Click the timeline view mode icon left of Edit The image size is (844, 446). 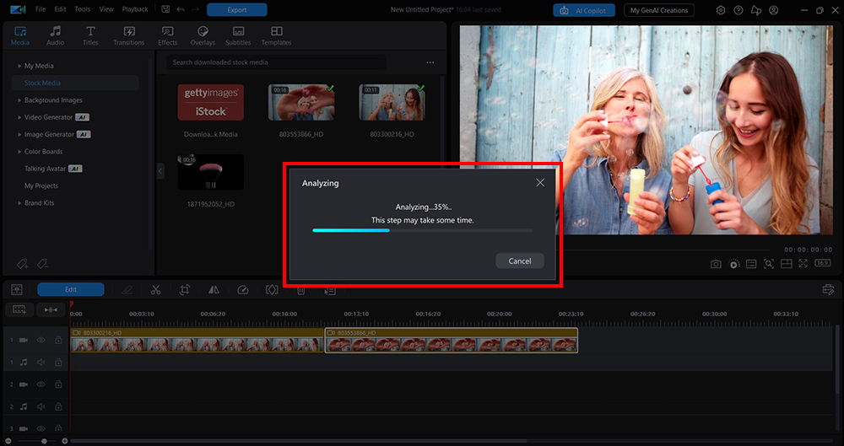(x=17, y=289)
